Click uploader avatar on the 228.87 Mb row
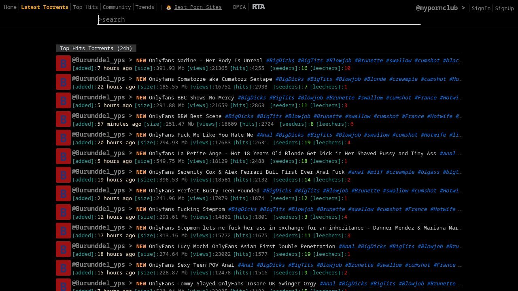Viewport: 518px width, 291px height. [x=63, y=268]
